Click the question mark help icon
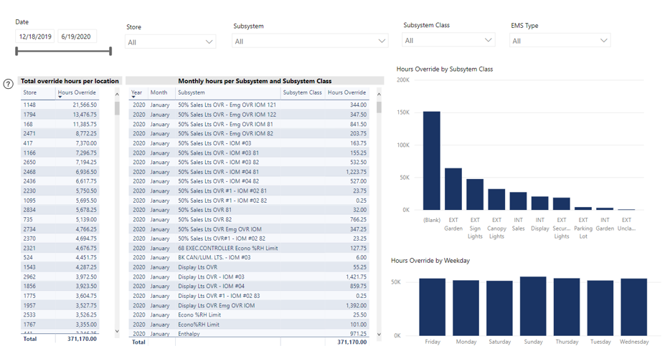The image size is (670, 351). 8,84
